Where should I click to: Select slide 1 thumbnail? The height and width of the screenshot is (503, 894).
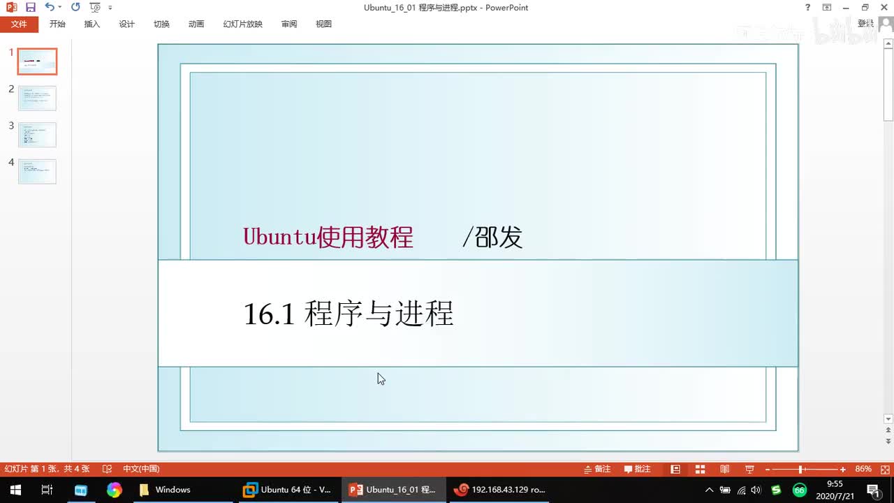37,61
